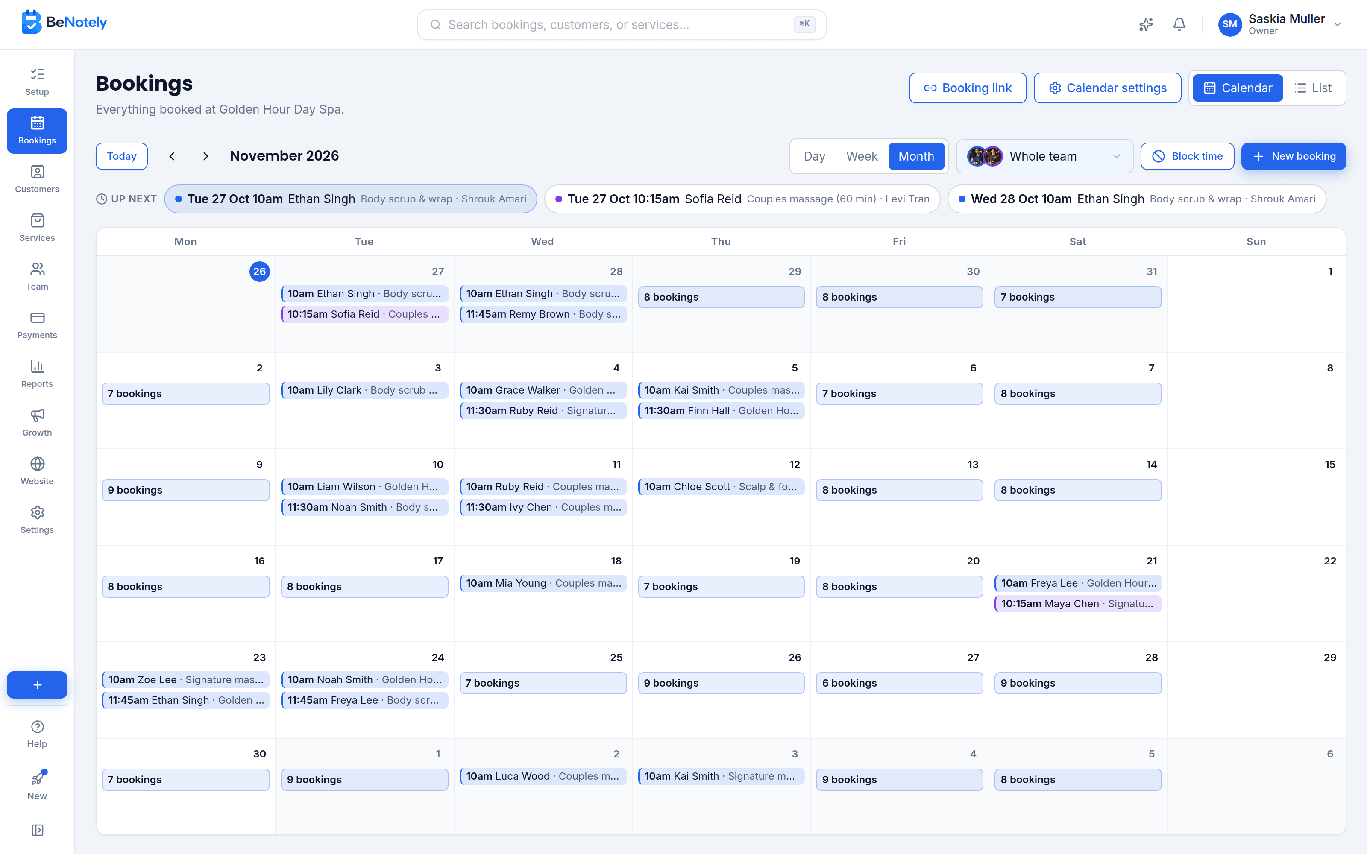
Task: Expand 7 bookings on Sat Oct 31
Action: [1077, 297]
